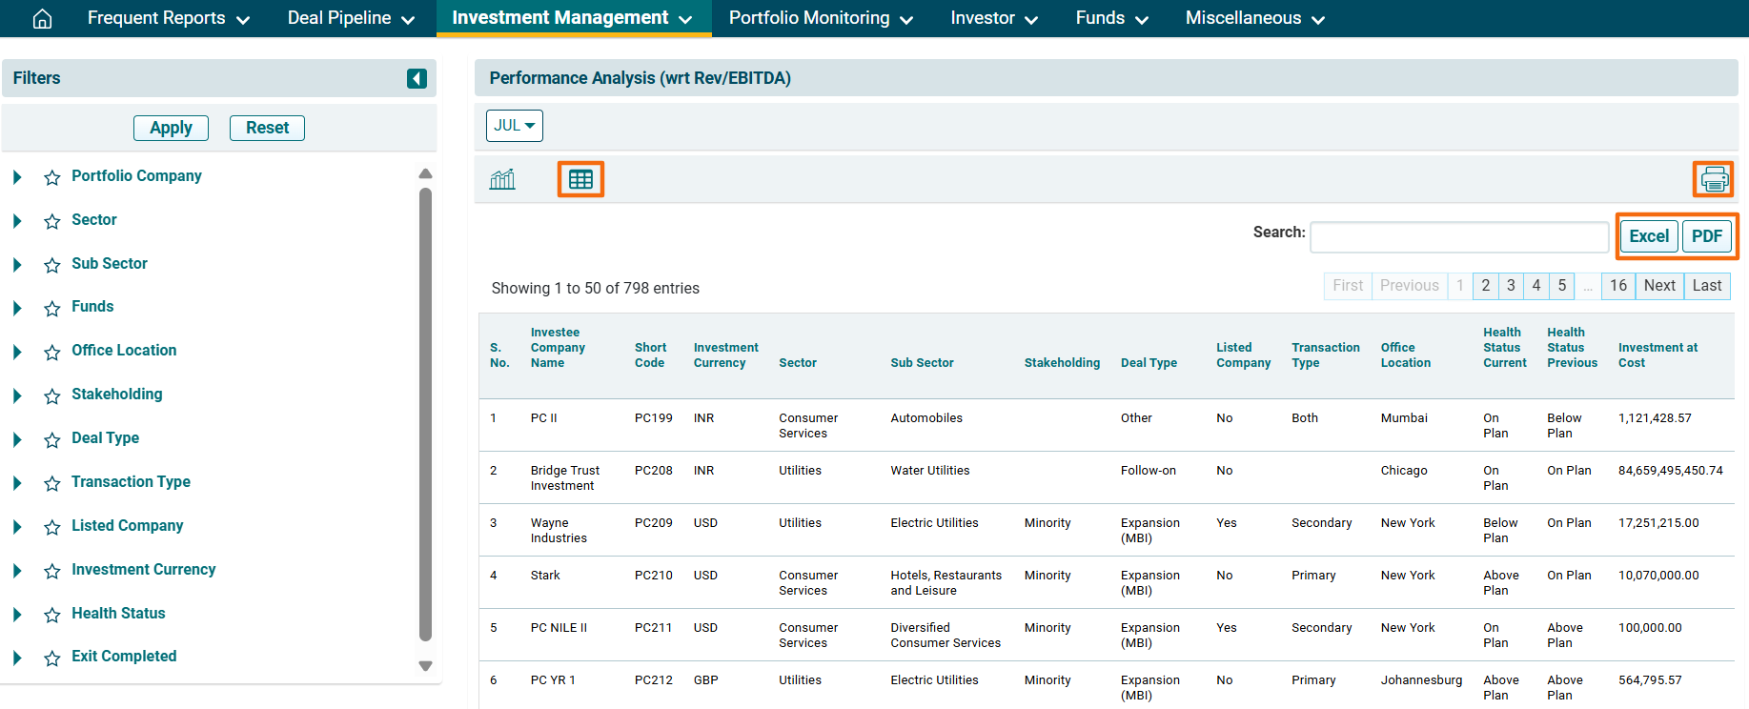The image size is (1749, 709).
Task: Star the Sector filter as favorite
Action: point(52,221)
